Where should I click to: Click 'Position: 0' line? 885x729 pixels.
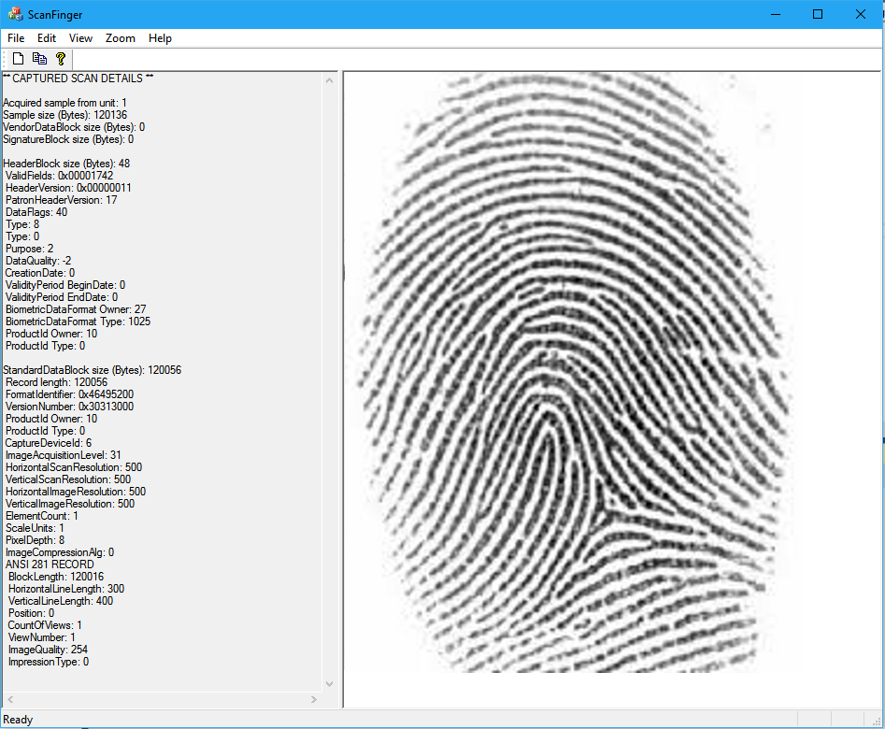tap(31, 613)
